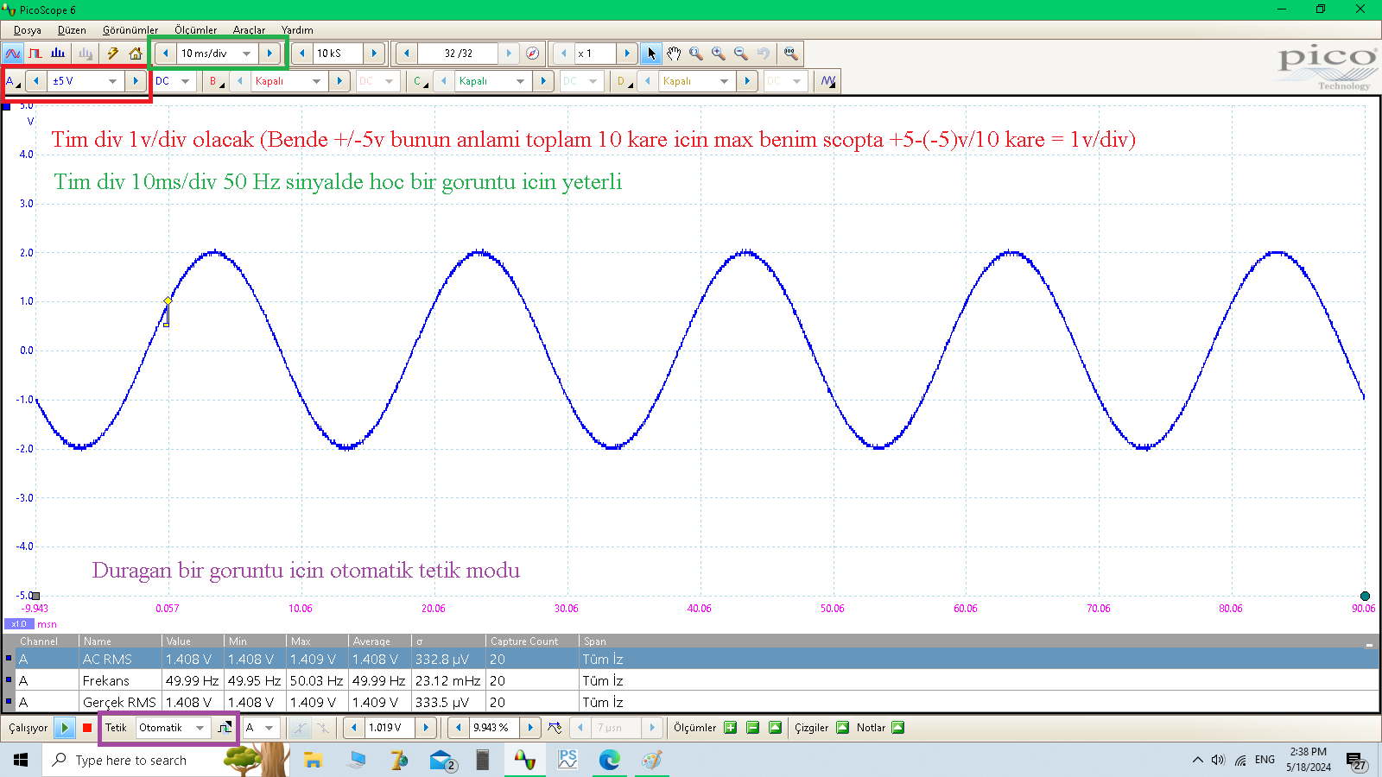Screen dimensions: 1382x777
Task: Decrease timebase with left arrow
Action: coord(166,54)
